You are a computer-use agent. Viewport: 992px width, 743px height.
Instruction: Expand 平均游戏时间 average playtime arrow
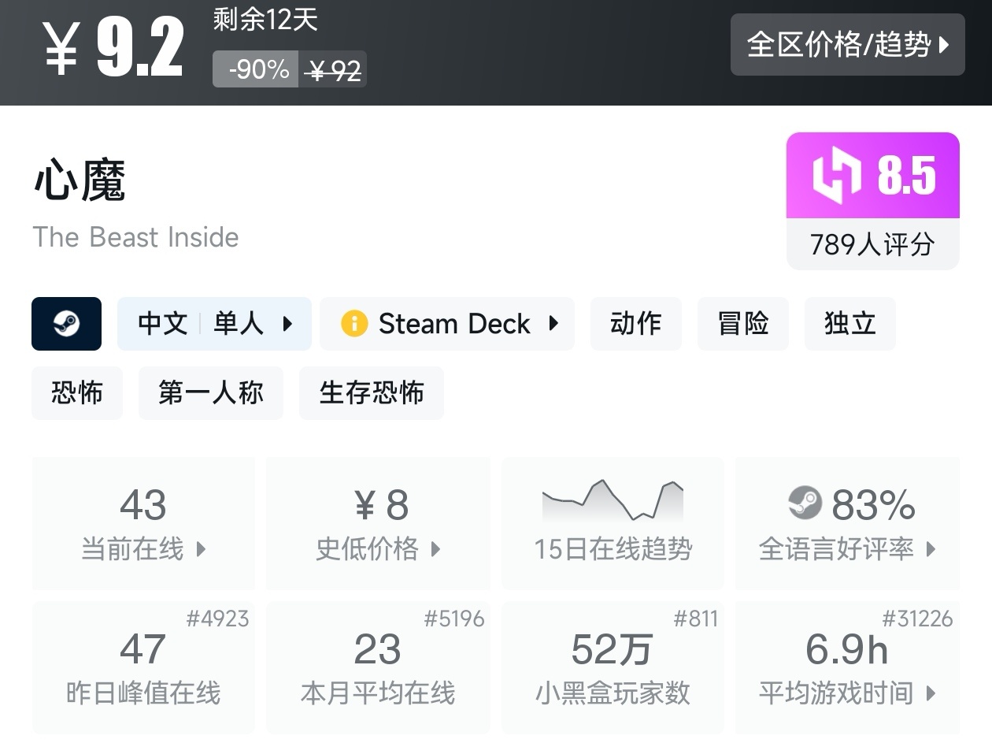click(x=931, y=694)
